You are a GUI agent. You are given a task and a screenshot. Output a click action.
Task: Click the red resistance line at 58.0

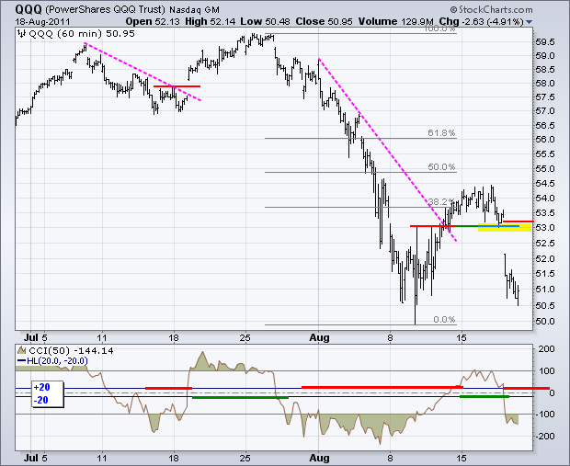(x=177, y=86)
